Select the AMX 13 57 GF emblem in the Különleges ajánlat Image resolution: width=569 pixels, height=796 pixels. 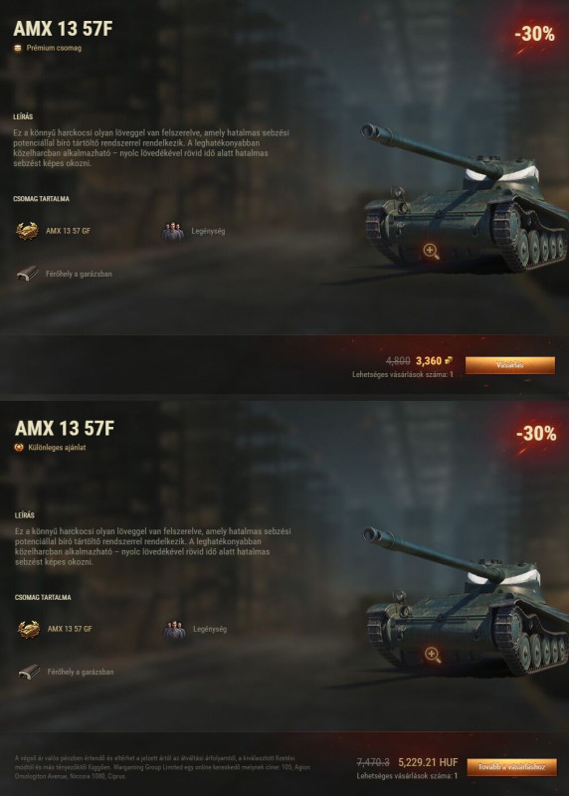point(29,629)
